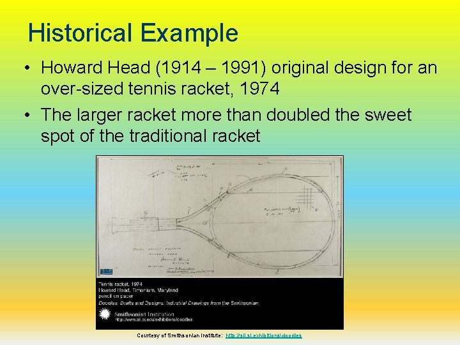
Task: Select the Howard Head (1914 – 1991) bullet text
Action: click(239, 78)
